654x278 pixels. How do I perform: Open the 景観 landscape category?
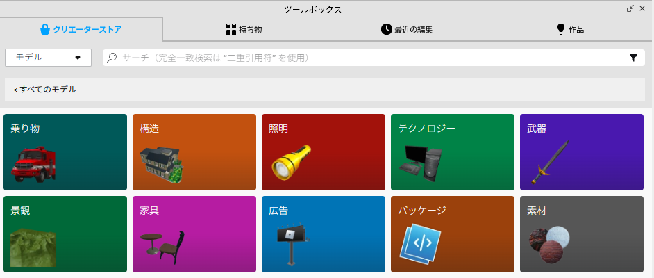pos(65,234)
